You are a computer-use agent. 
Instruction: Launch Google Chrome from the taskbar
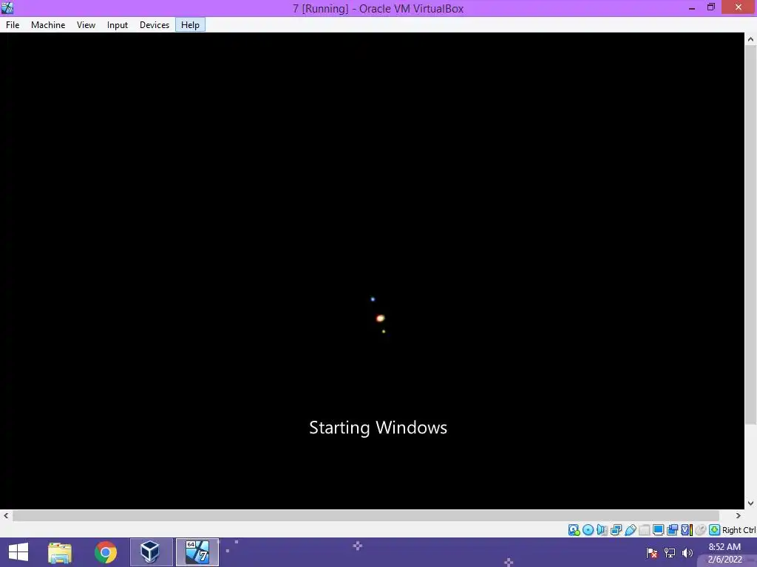(106, 552)
